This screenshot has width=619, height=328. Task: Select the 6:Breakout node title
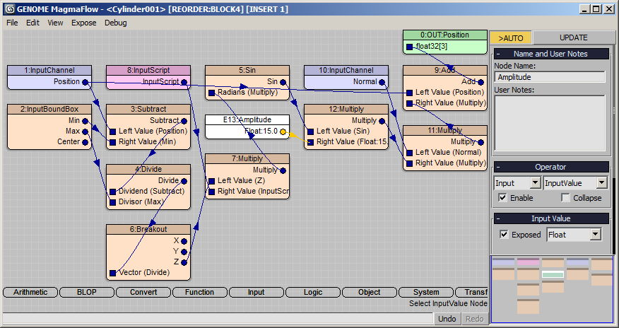[x=148, y=229]
